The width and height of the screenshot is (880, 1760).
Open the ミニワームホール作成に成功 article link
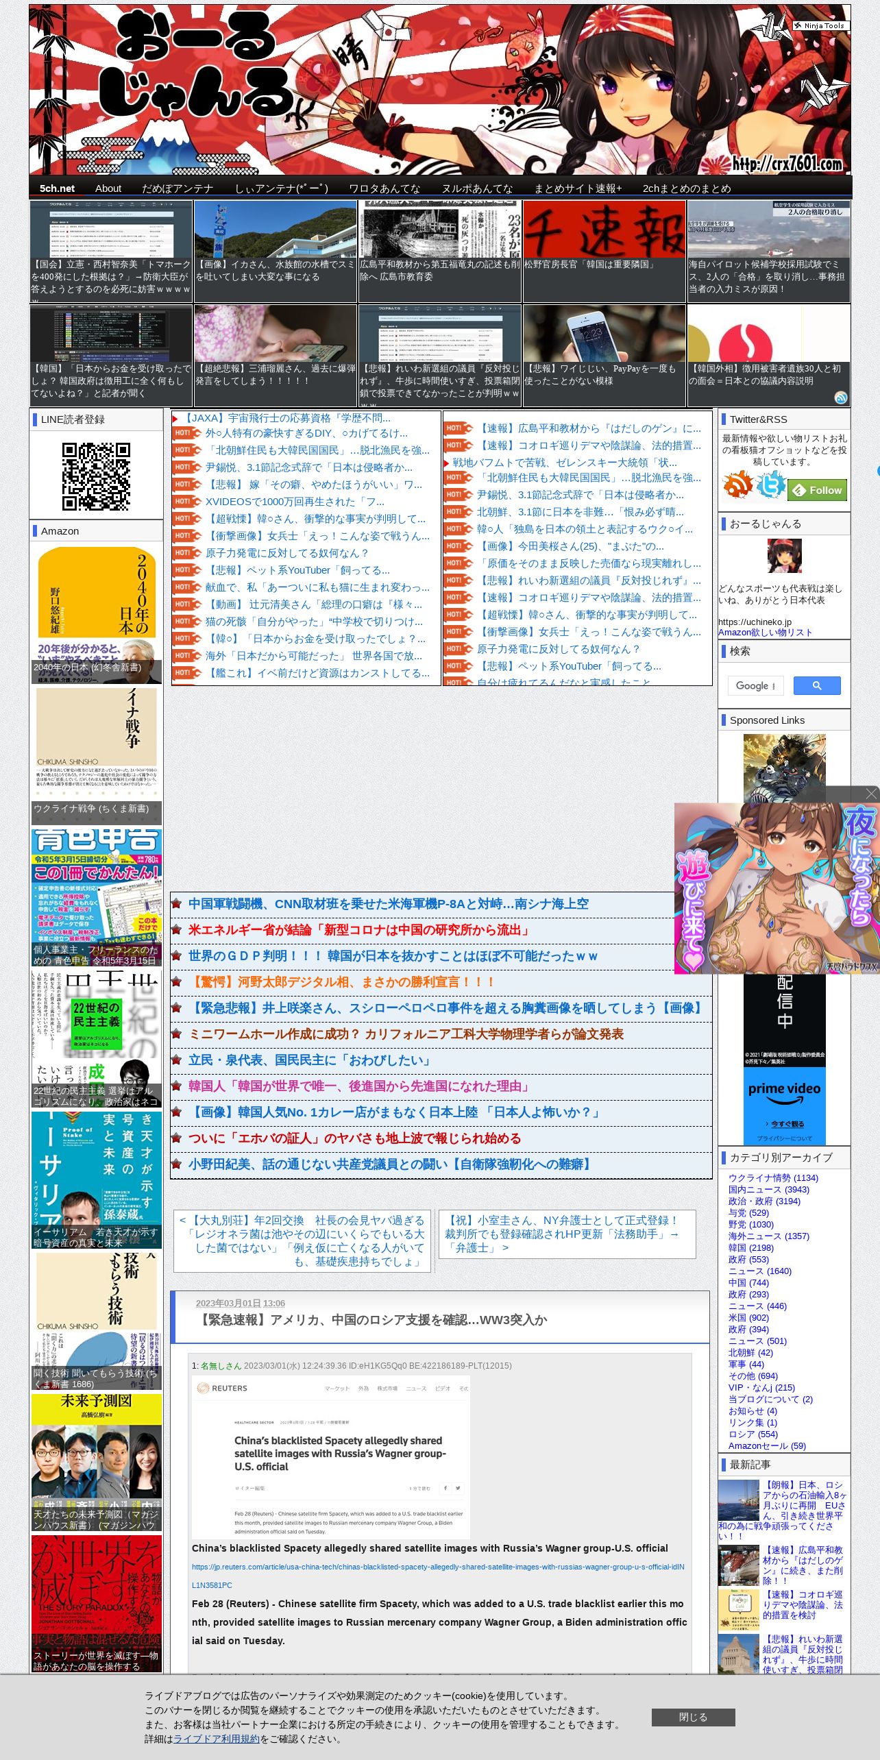click(x=406, y=1034)
